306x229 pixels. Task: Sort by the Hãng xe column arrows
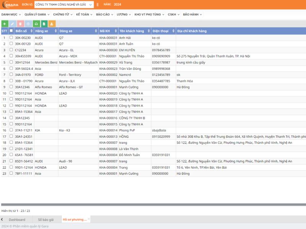(56, 31)
